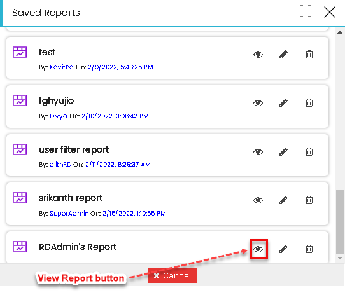Select the 'fghyujio' report title

56,101
